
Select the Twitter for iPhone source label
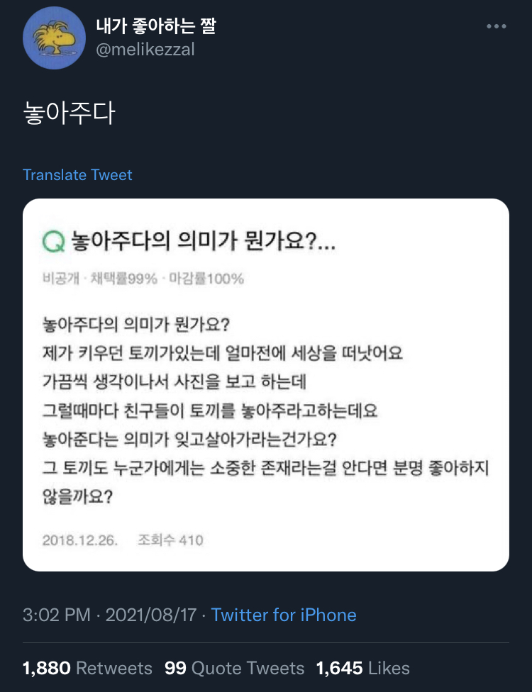tap(284, 615)
